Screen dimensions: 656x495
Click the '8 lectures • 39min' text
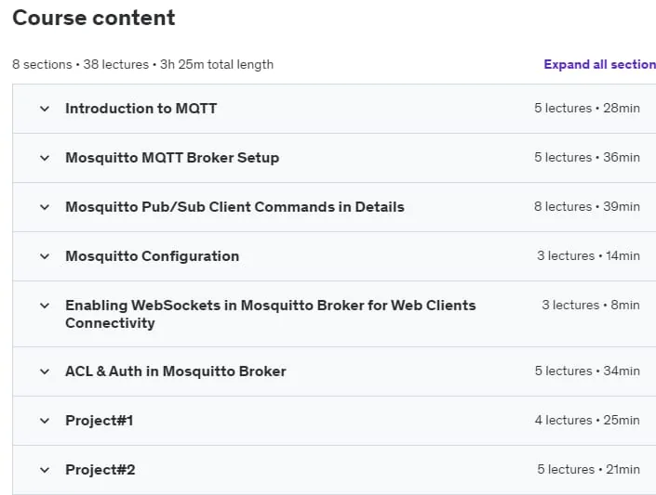pyautogui.click(x=587, y=207)
